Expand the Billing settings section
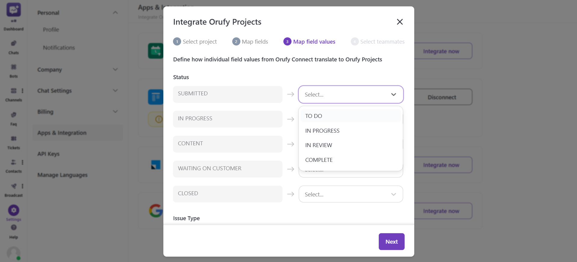Viewport: 577px width, 262px height. 77,112
